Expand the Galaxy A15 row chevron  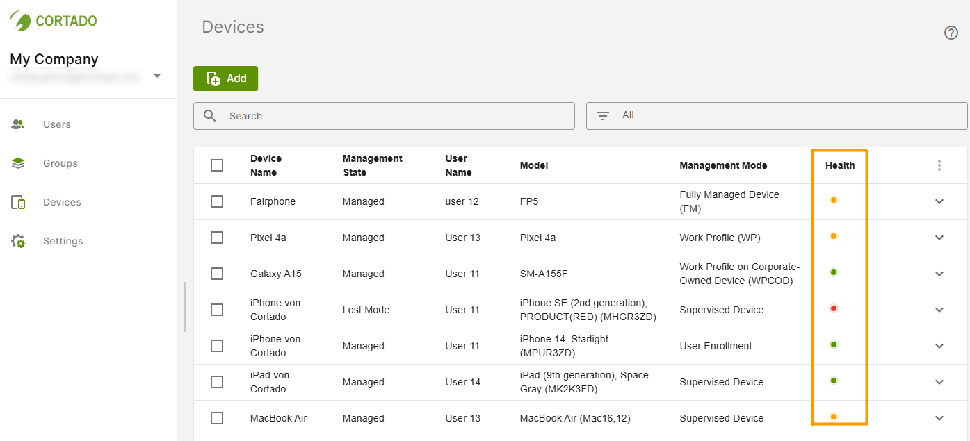[x=939, y=274]
